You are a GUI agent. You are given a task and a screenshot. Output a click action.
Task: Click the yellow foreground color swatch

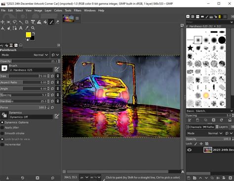(28, 34)
